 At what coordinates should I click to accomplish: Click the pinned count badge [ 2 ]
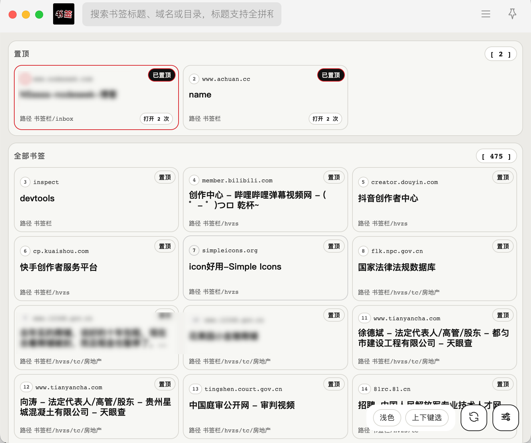point(500,54)
